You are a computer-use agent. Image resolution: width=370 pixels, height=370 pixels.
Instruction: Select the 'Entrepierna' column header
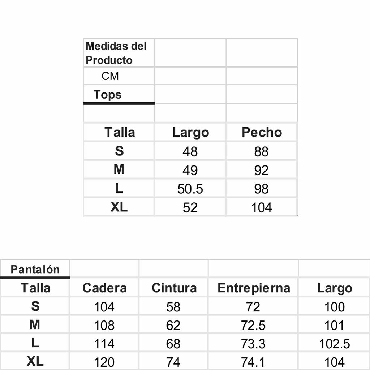tap(254, 288)
